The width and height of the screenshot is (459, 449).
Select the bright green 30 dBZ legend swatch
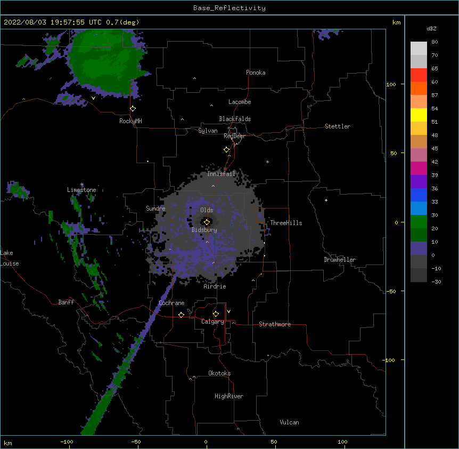point(419,222)
